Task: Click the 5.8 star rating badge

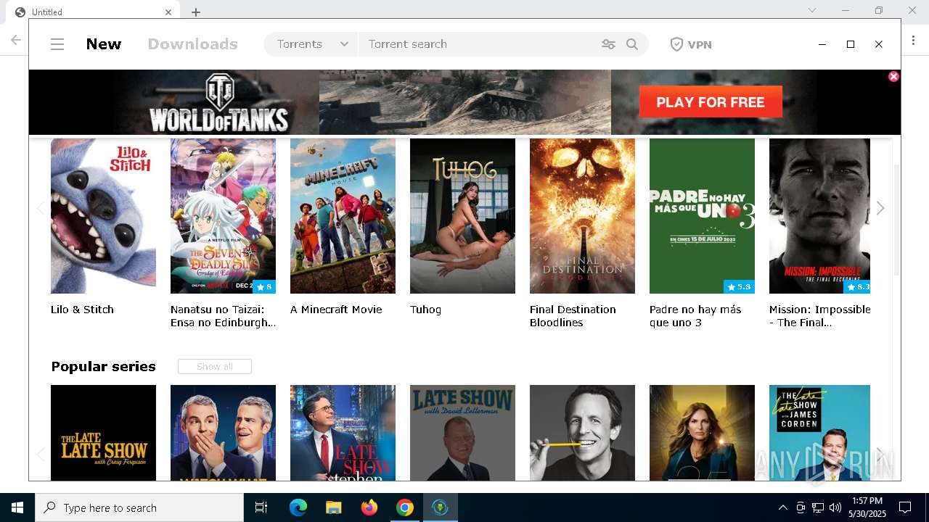Action: coord(739,286)
